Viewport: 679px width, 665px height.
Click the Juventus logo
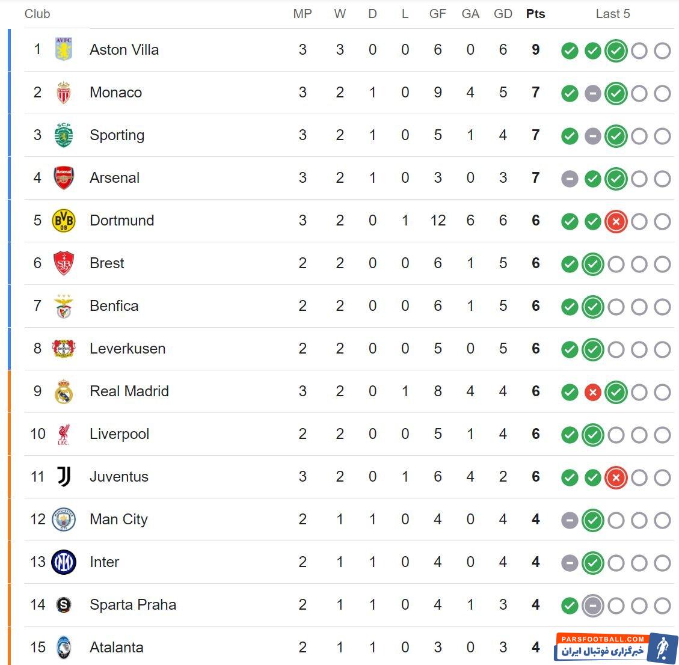tap(63, 477)
